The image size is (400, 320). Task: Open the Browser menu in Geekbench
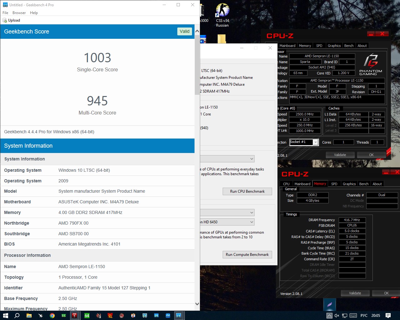tap(19, 13)
